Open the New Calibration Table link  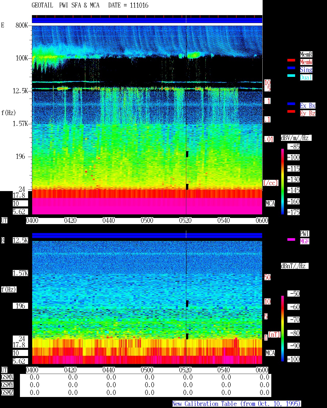(237, 404)
